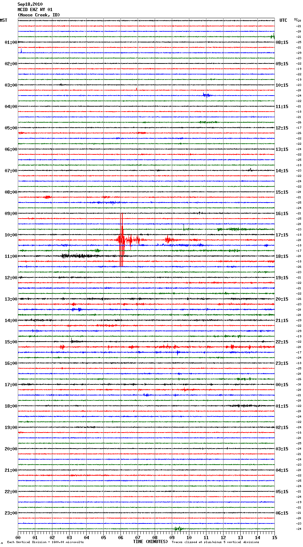Click the 20:15 UTC time label
This screenshot has height=547, width=303.
point(282,299)
